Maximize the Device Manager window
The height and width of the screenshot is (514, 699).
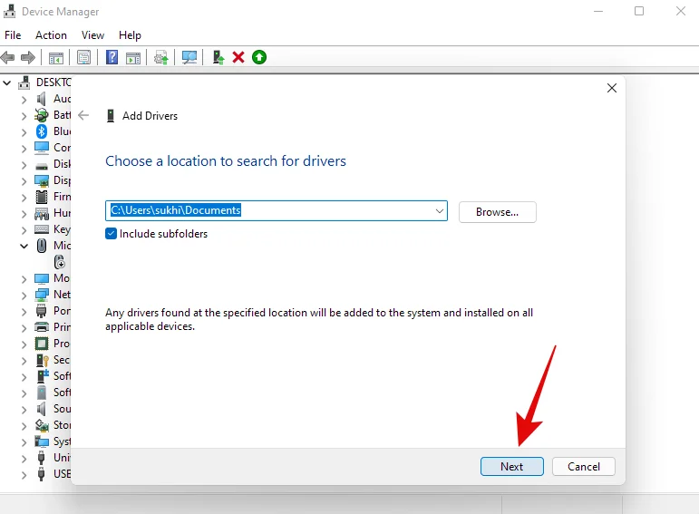click(x=639, y=11)
